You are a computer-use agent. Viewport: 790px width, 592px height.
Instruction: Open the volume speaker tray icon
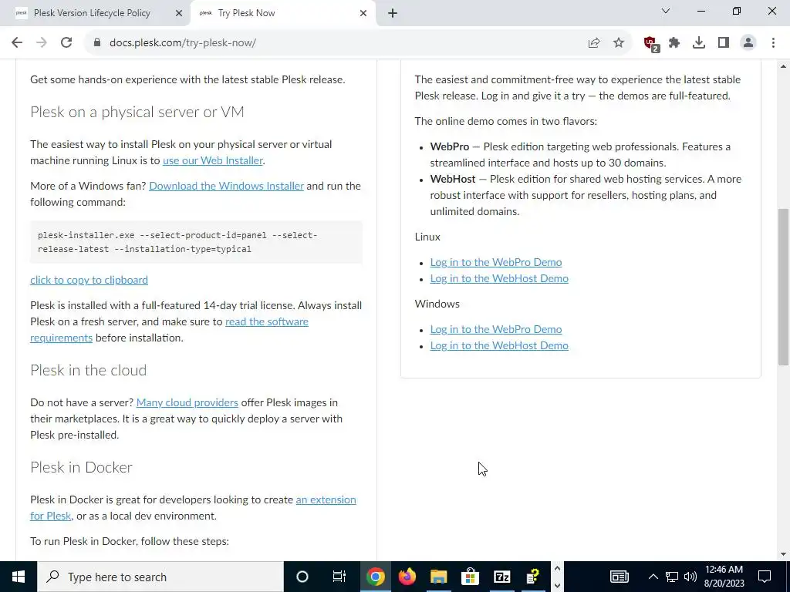pos(690,577)
